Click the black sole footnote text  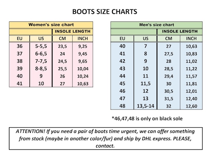[x=147, y=118]
